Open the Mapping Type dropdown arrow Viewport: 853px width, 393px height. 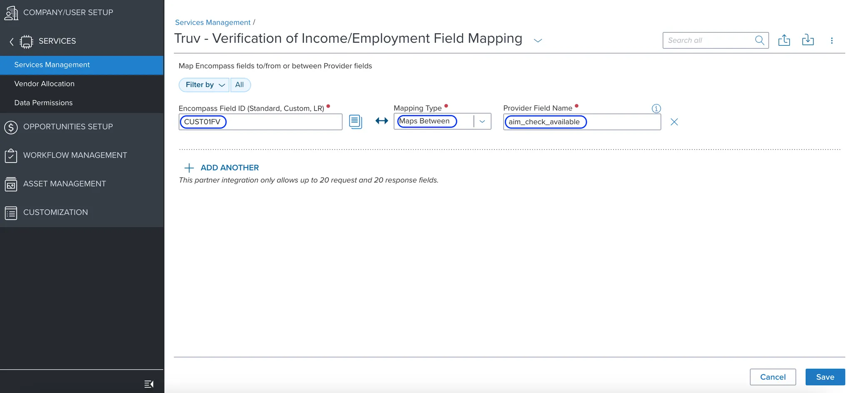(x=482, y=121)
